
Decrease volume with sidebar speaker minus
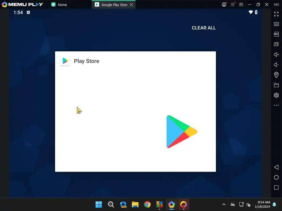pos(276,65)
